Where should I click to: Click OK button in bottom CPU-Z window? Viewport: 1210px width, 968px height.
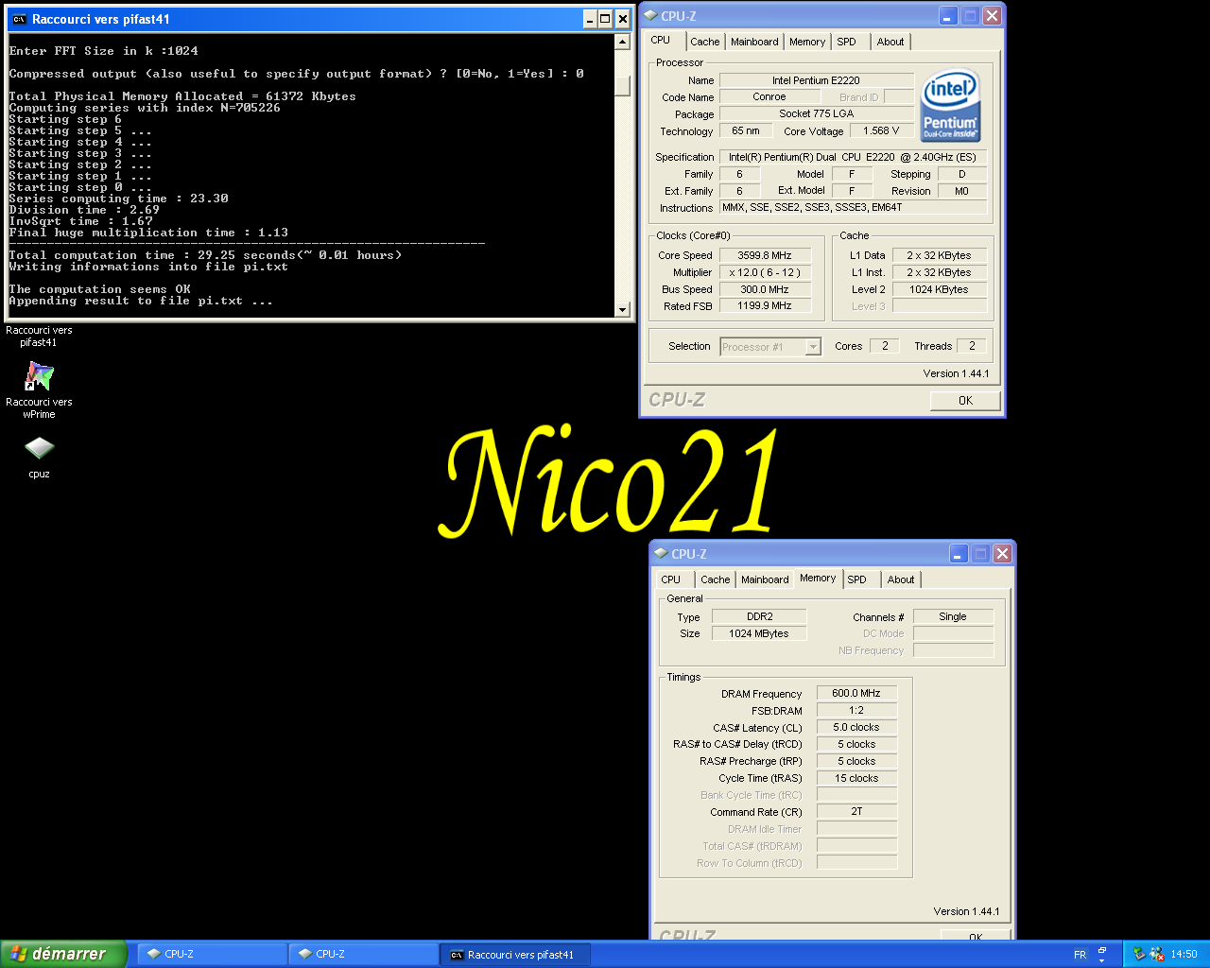tap(976, 936)
